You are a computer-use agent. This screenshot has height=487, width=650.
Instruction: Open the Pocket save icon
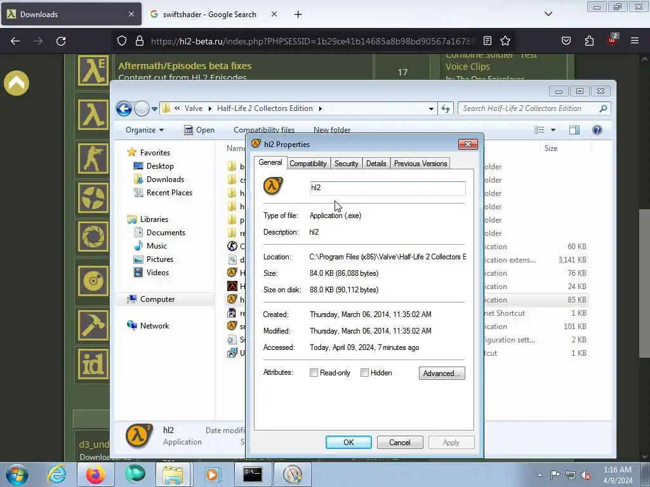[566, 41]
